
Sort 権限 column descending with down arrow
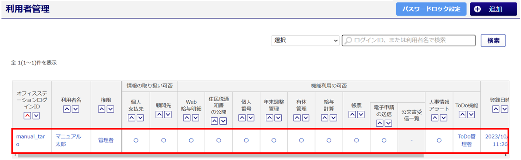point(110,109)
